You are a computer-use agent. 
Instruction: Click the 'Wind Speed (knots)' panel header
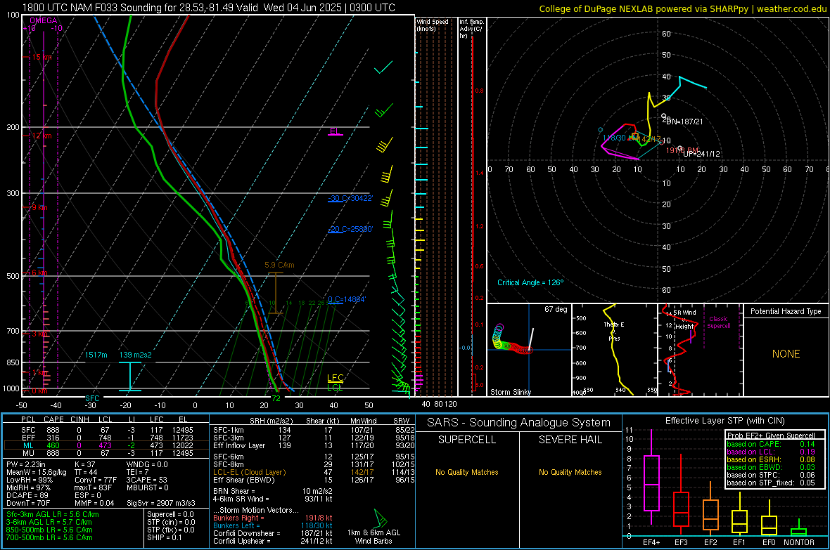(x=432, y=25)
